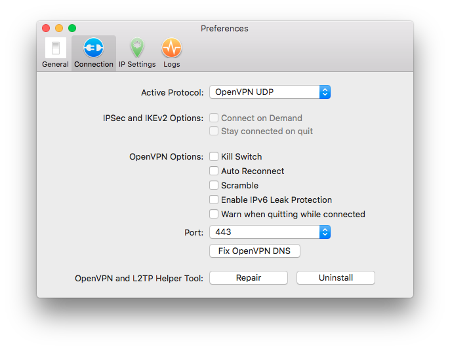Click the Repair helper tool button
Screen dimensions: 450x350
[249, 278]
